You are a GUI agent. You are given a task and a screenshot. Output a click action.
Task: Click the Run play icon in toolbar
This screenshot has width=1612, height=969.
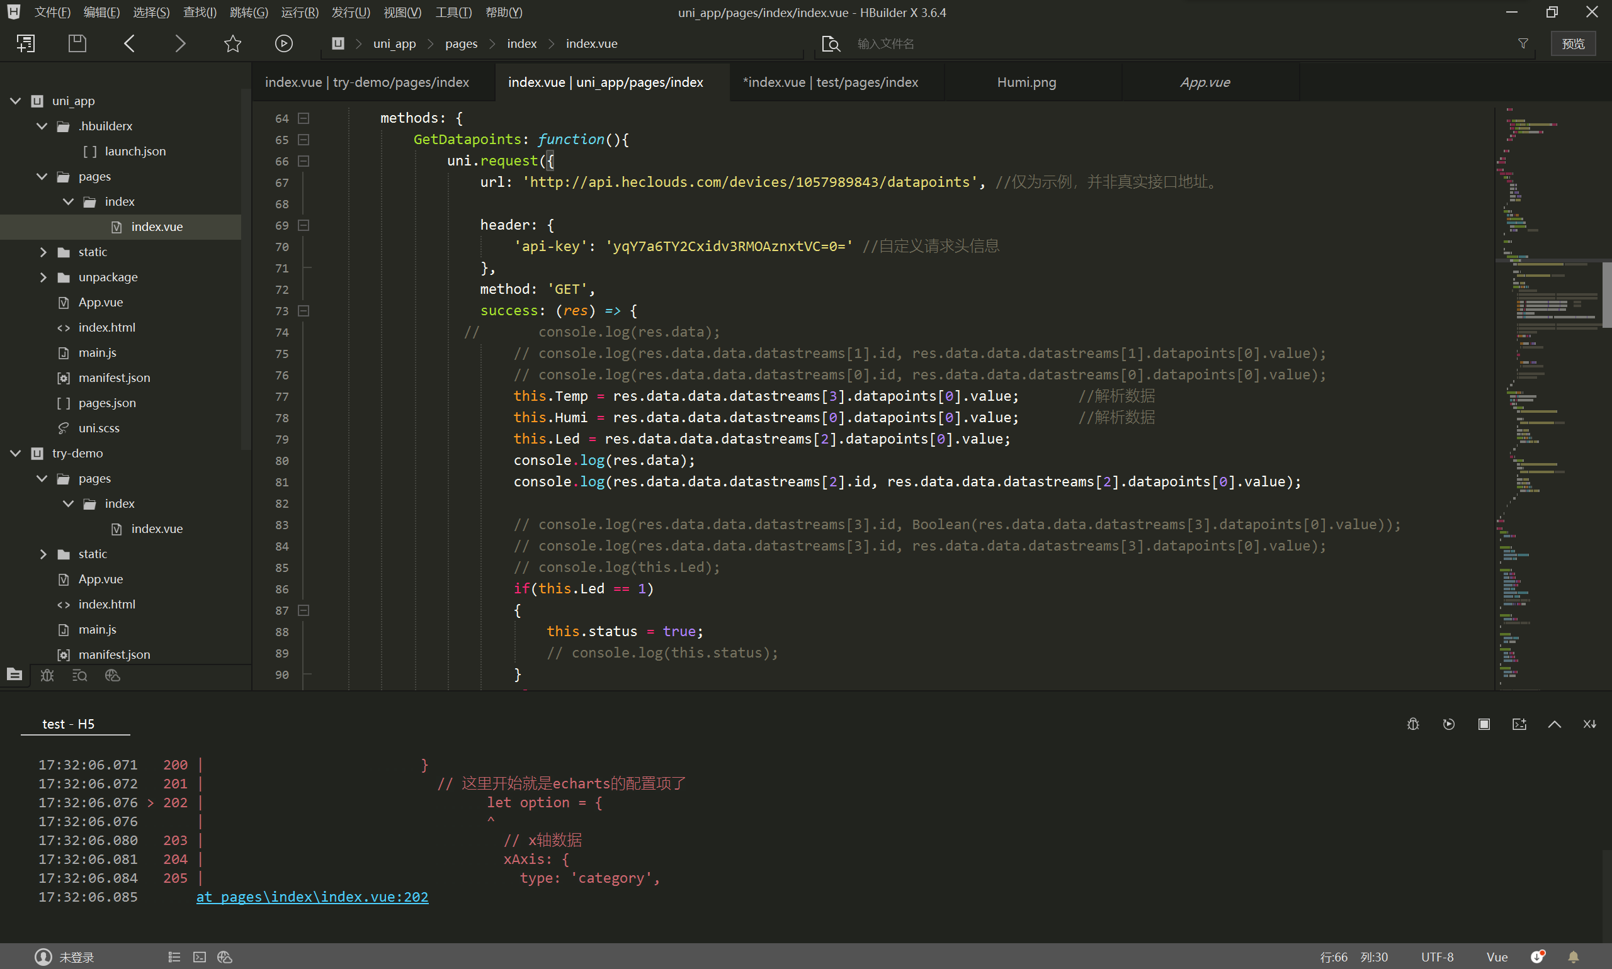283,44
